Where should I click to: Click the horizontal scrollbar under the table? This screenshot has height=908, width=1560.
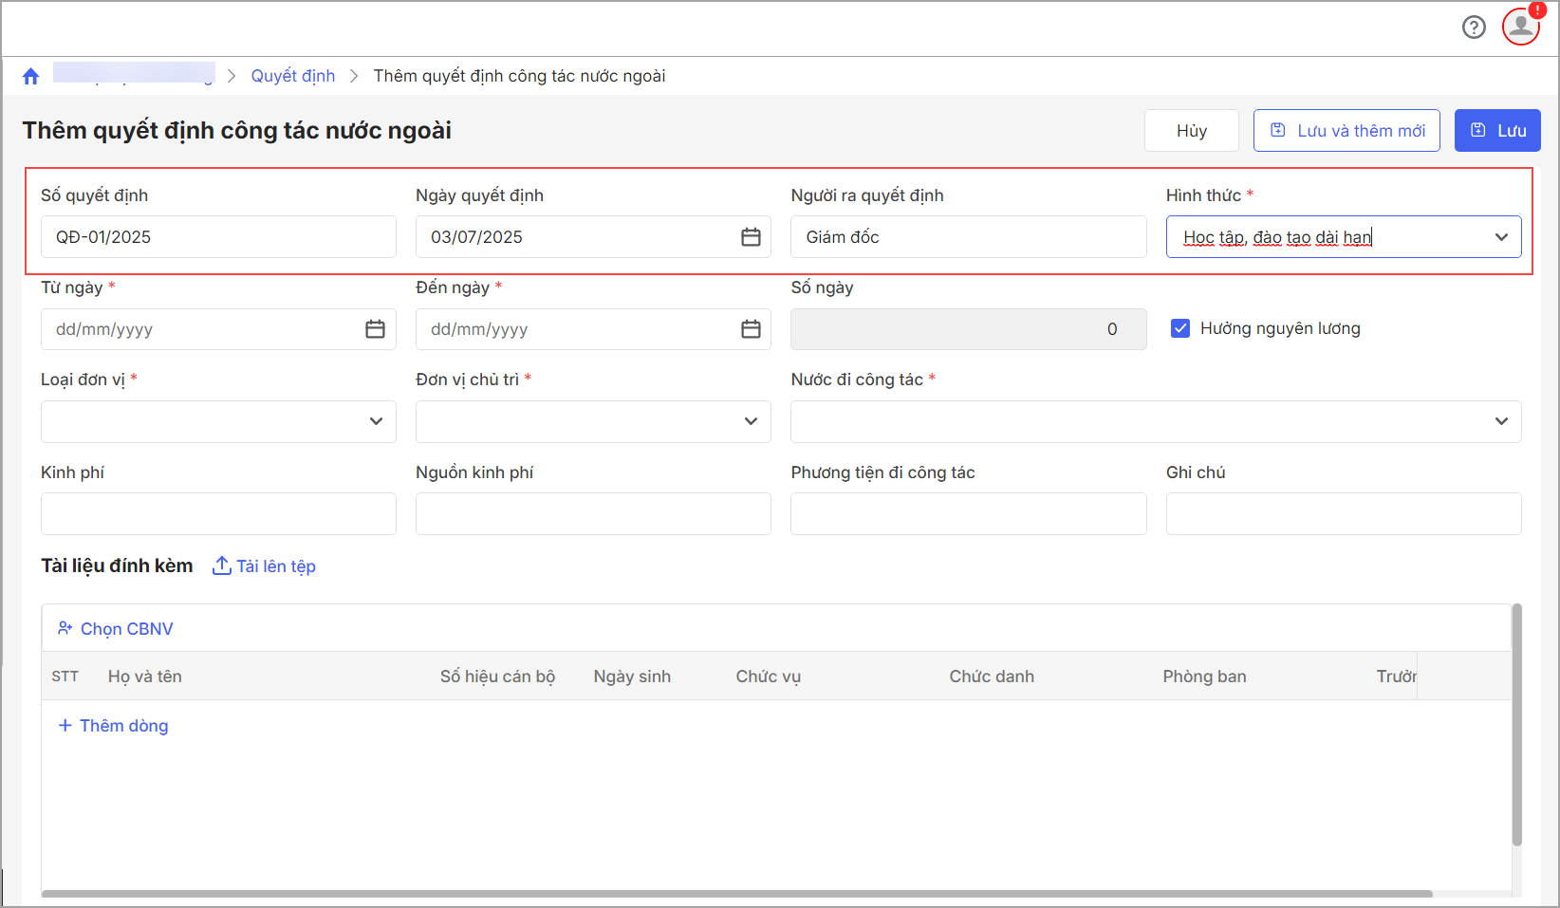point(736,894)
